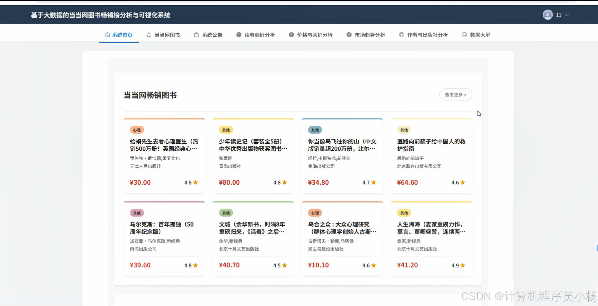Go to the 读者偏好分析 tab
Viewport: 598px width, 306px height.
click(x=255, y=35)
